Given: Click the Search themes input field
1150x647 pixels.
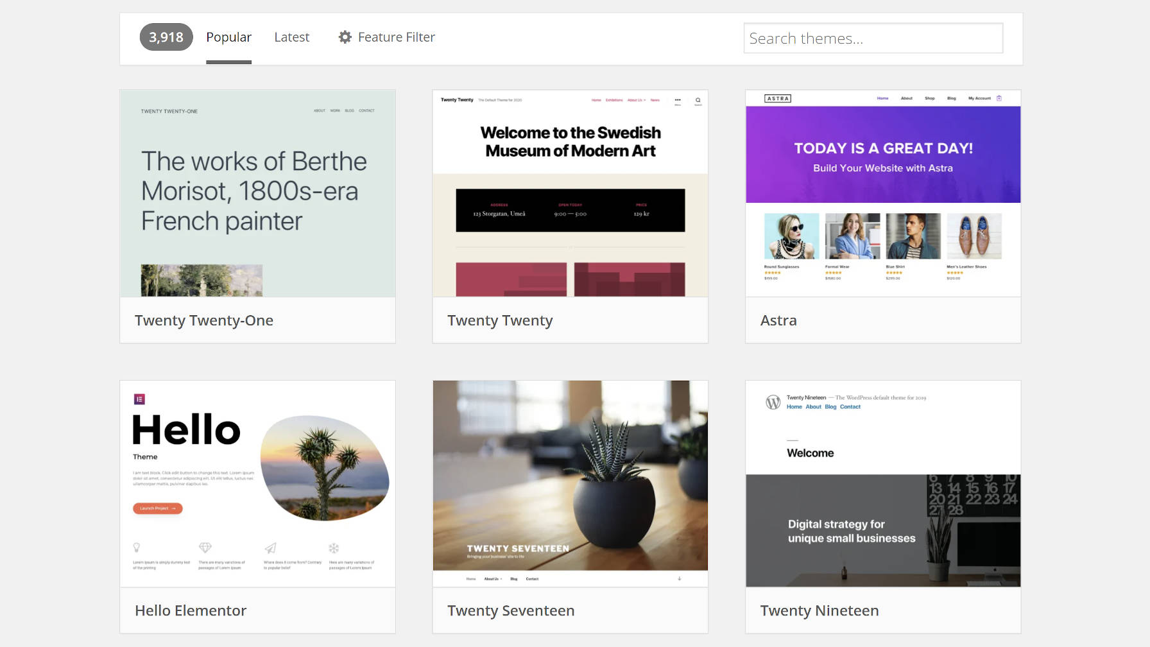Looking at the screenshot, I should (873, 38).
